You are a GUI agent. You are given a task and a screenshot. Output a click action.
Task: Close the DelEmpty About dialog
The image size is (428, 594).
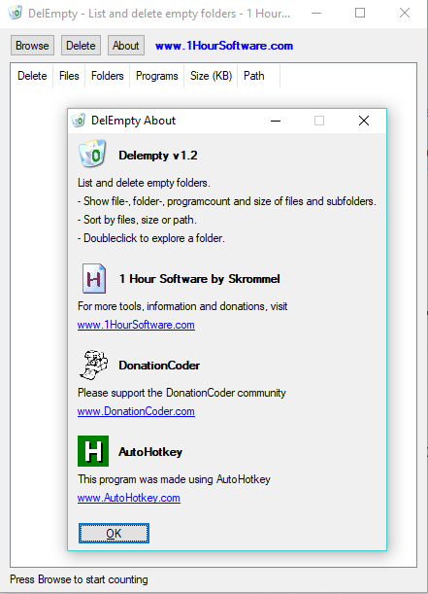coord(364,121)
